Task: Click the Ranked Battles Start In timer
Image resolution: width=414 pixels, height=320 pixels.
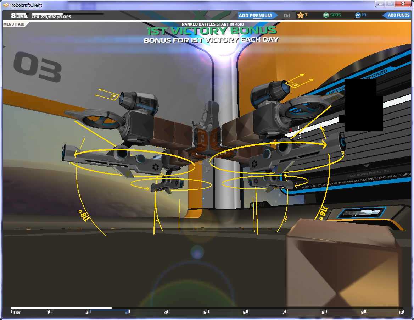Action: [x=213, y=24]
